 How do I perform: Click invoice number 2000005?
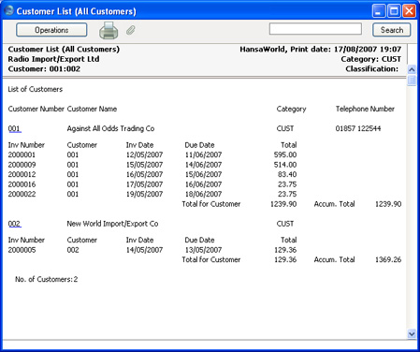tap(22, 250)
